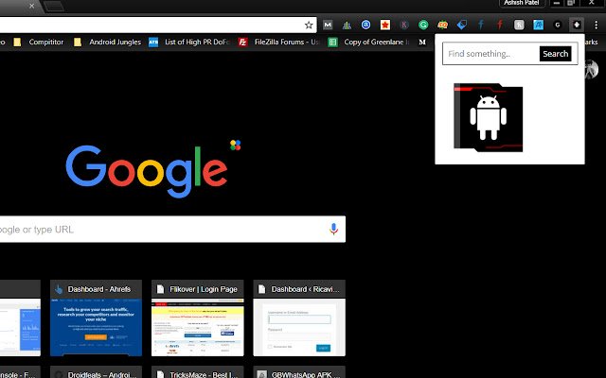Click the blue tag extension icon
606x378 pixels.
pos(461,26)
